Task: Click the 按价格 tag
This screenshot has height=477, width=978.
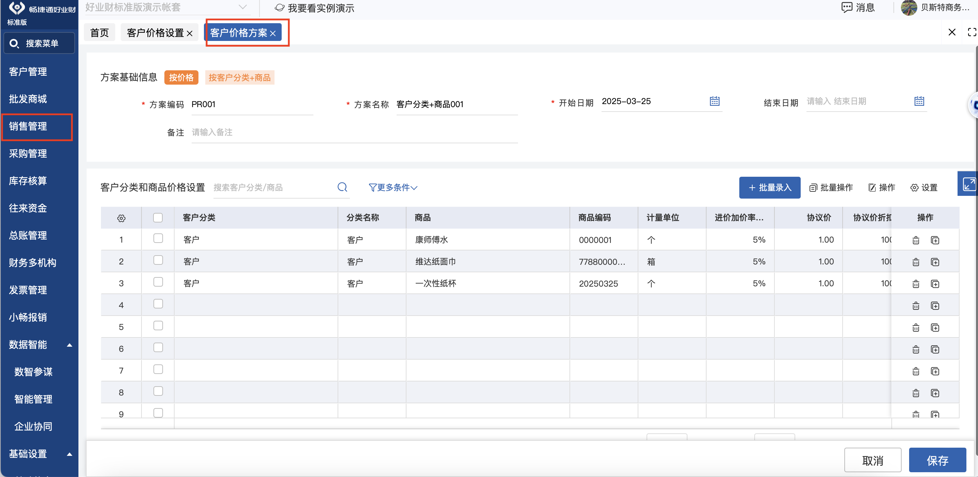Action: tap(181, 77)
